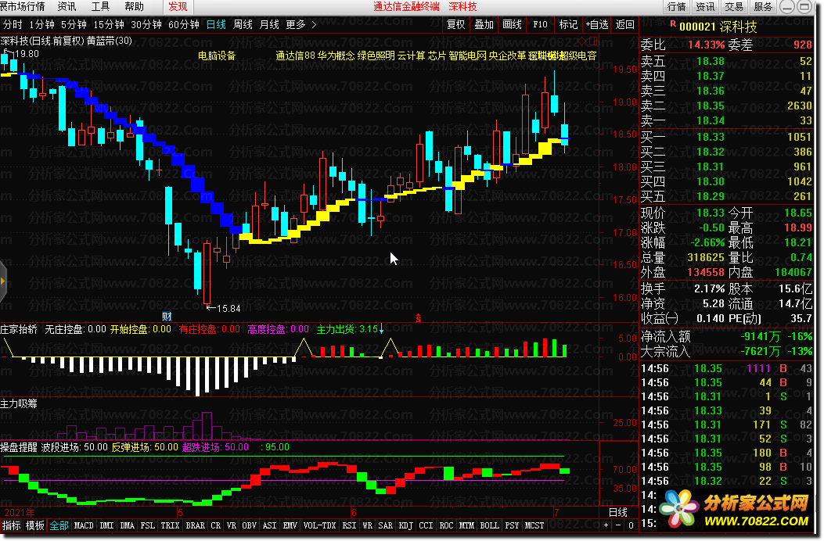824x541 pixels.
Task: Apply the WR indicator
Action: click(x=367, y=526)
